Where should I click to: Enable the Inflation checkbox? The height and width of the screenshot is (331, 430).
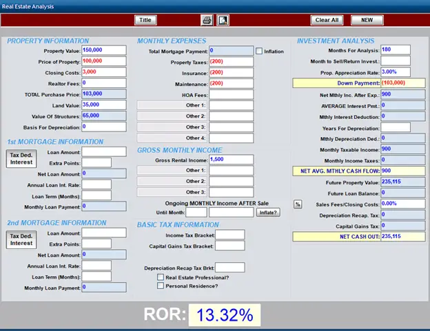[x=259, y=51]
